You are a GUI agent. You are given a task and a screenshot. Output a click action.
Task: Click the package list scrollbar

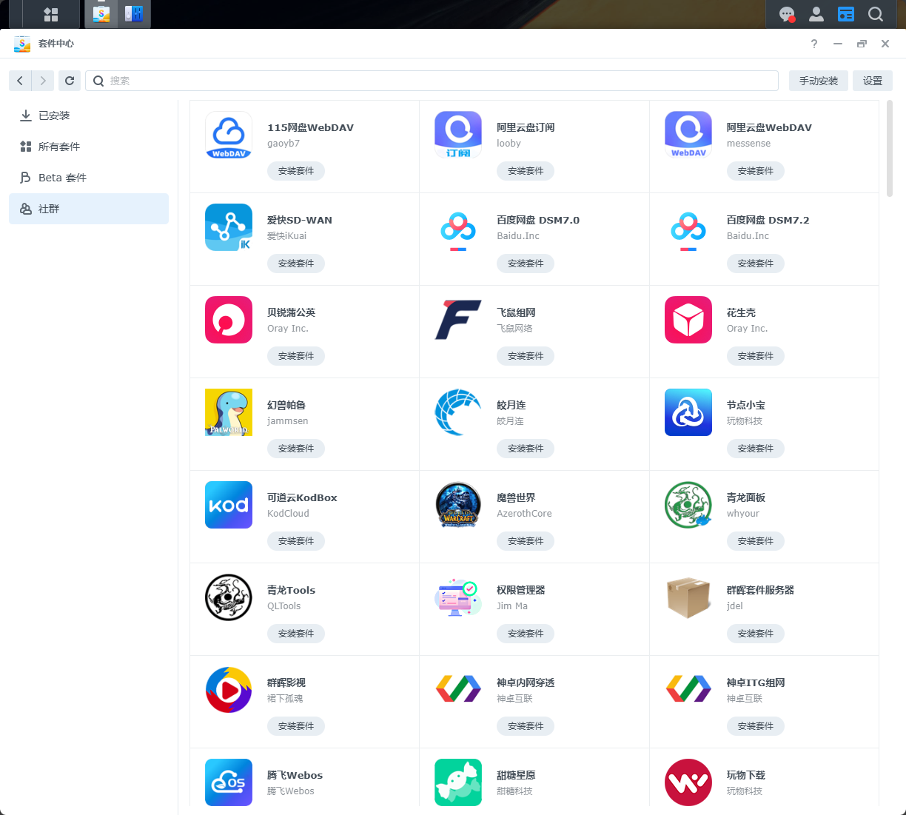point(890,148)
